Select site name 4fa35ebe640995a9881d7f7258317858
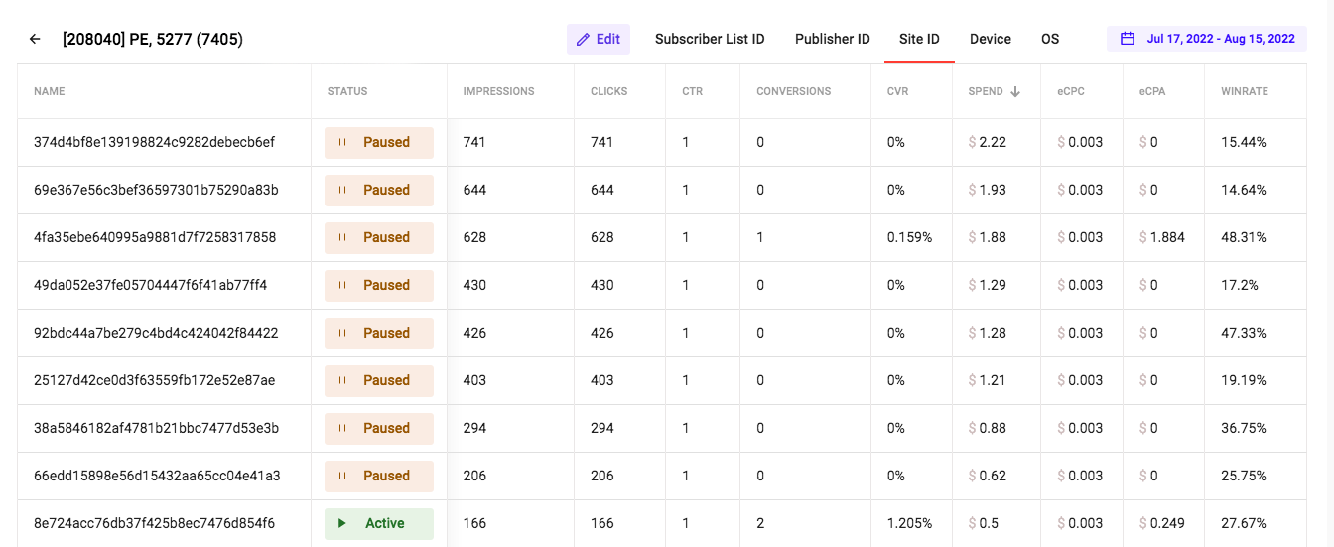The width and height of the screenshot is (1334, 547). 155,237
